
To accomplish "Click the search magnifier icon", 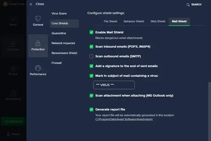I will 188,5.
